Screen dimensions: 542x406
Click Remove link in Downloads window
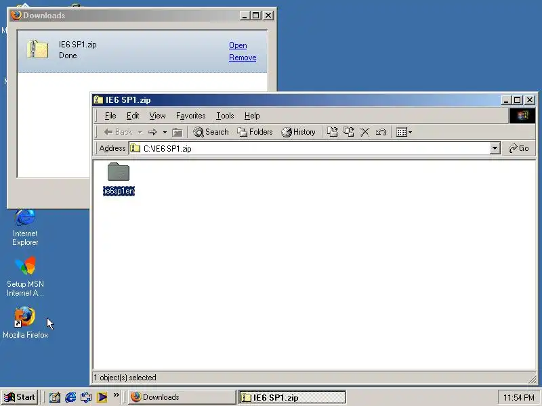pyautogui.click(x=243, y=58)
